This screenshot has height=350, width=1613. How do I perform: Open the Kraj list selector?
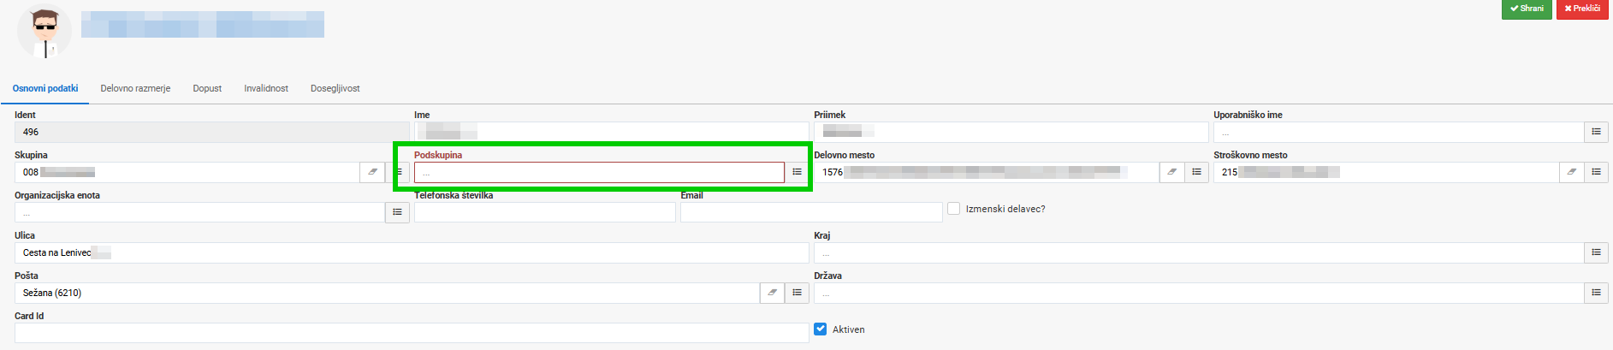pos(1596,252)
